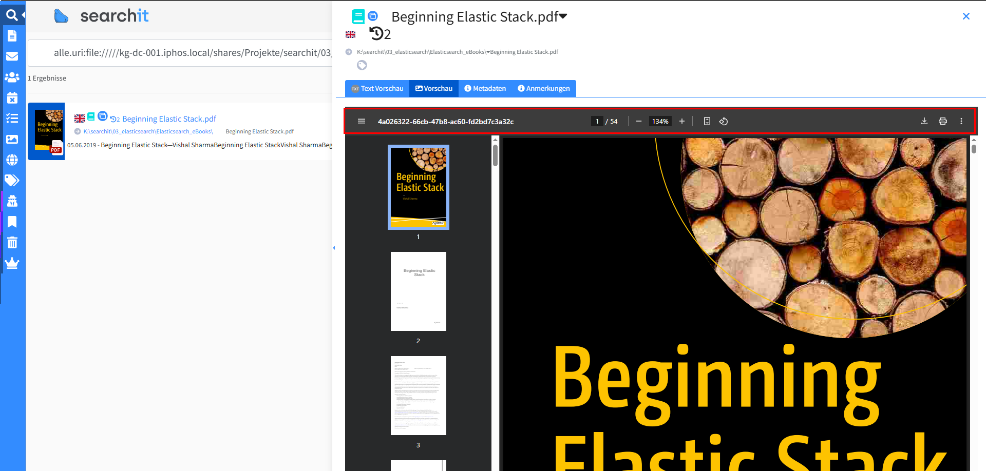The image size is (986, 471).
Task: Open the email section in sidebar
Action: (x=12, y=56)
